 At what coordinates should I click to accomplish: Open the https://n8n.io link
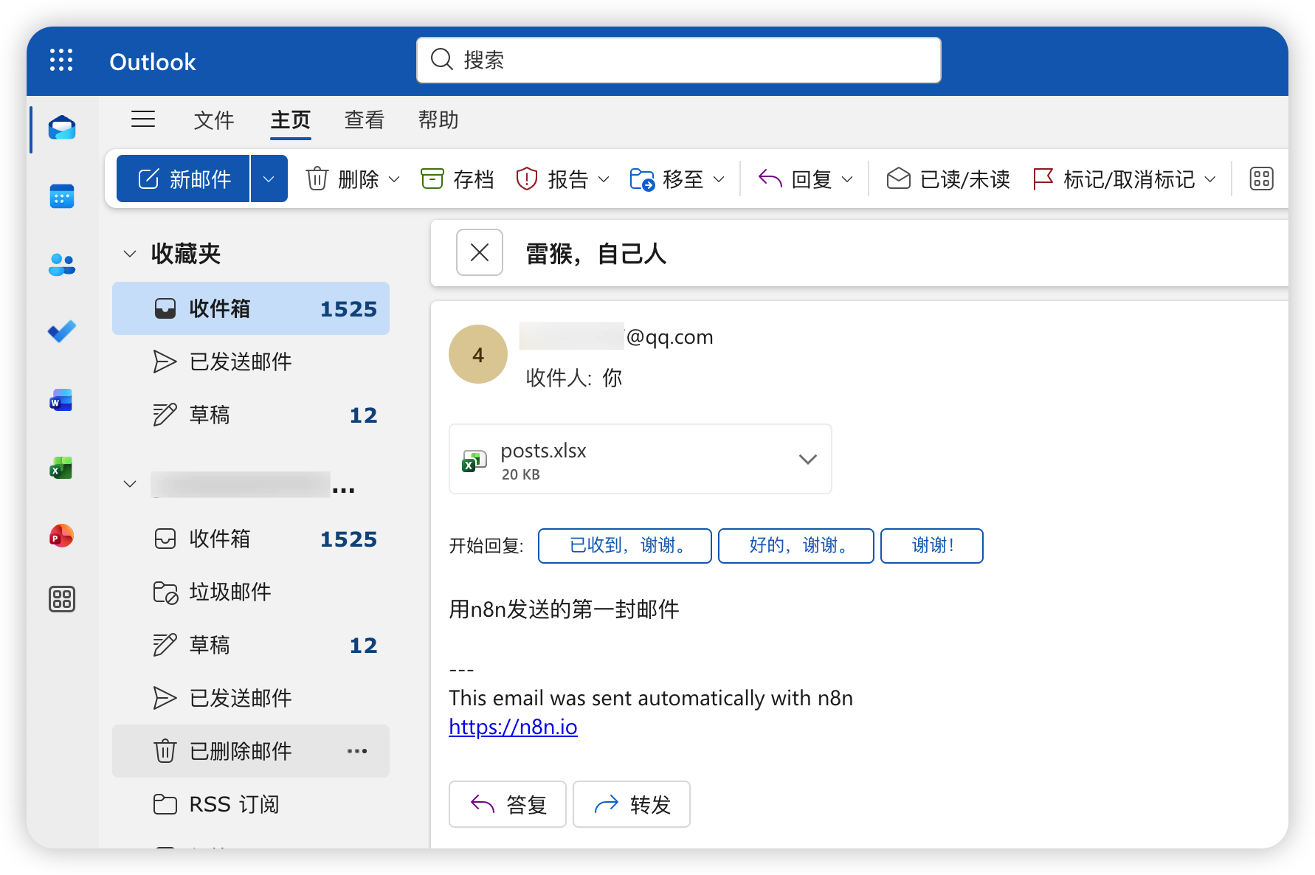click(x=513, y=727)
